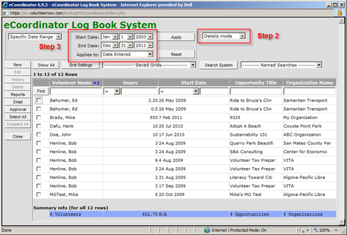Click the New button in the sidebar
The width and height of the screenshot is (347, 235).
click(17, 64)
